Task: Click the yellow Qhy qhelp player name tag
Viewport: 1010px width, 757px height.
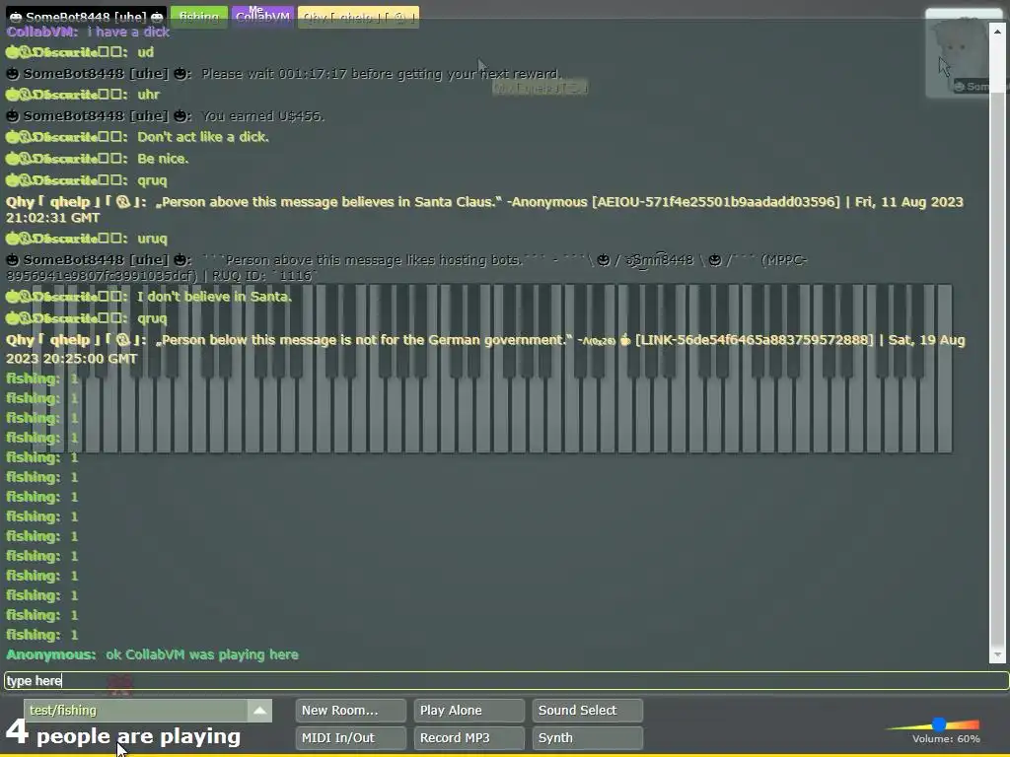Action: 359,17
